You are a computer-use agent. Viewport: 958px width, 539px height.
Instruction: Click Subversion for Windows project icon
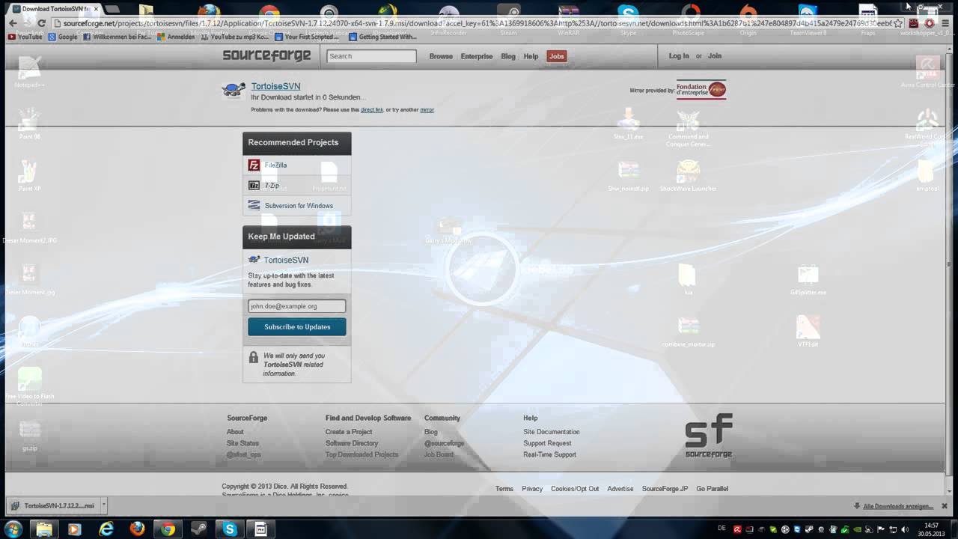point(254,205)
